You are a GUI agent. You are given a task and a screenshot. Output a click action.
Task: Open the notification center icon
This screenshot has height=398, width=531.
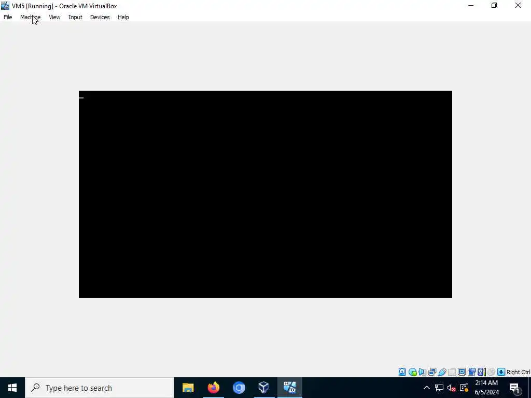point(514,388)
